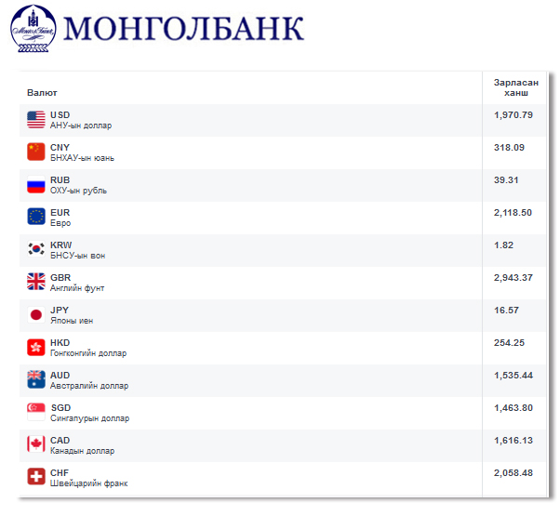Click the Canada flag icon
This screenshot has height=516, width=560.
pos(36,444)
